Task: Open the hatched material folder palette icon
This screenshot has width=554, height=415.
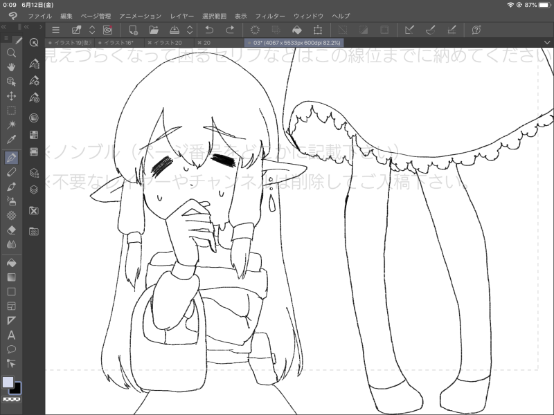Action: pos(34,232)
